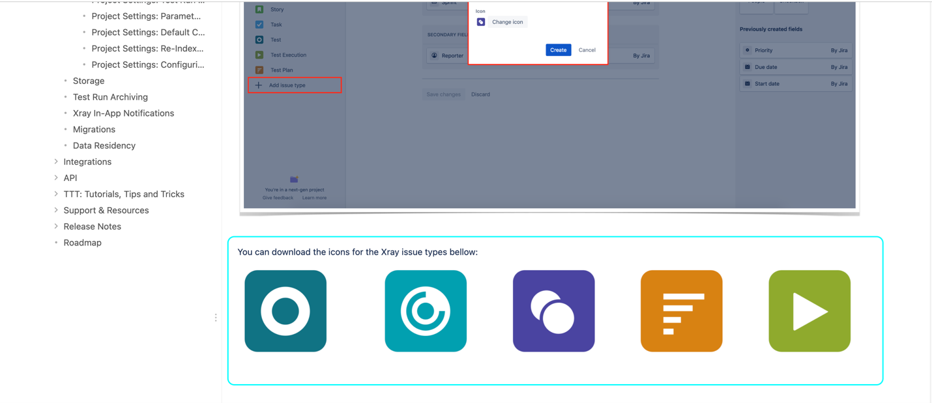This screenshot has width=932, height=403.
Task: Expand the Release Notes section
Action: [x=56, y=227]
